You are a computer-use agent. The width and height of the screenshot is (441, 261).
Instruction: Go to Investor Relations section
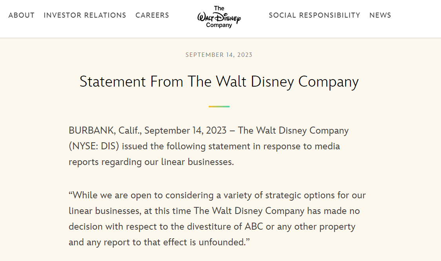pos(85,15)
